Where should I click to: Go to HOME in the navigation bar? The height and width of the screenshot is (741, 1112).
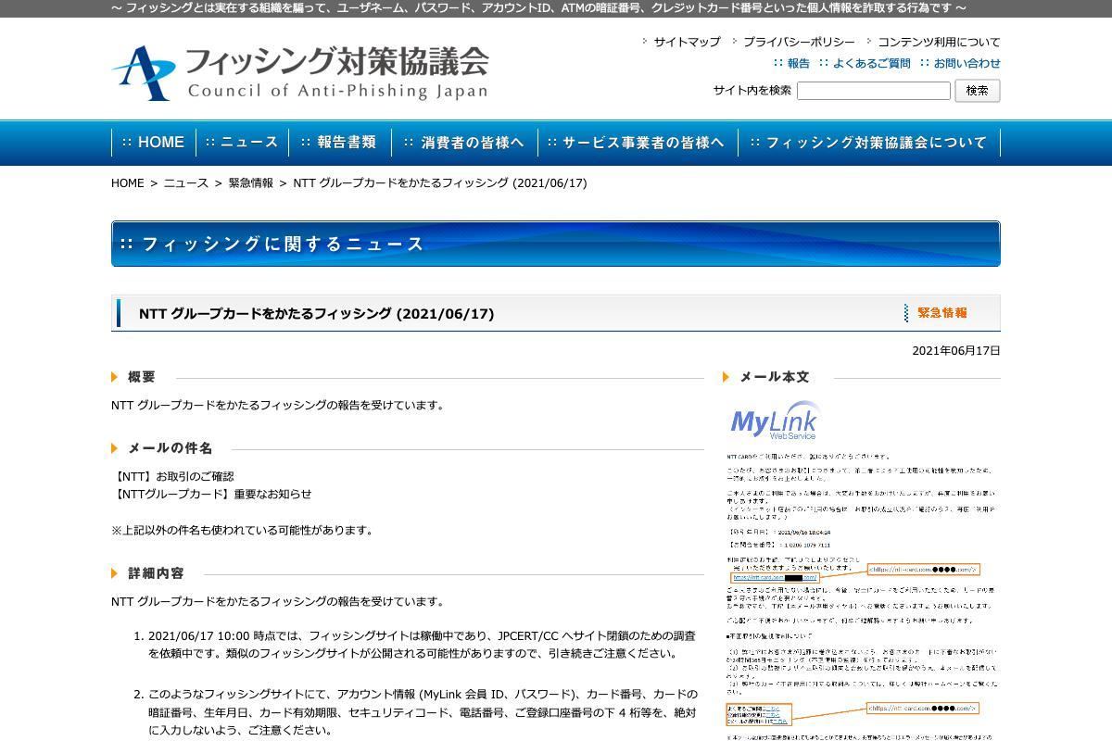tap(154, 143)
